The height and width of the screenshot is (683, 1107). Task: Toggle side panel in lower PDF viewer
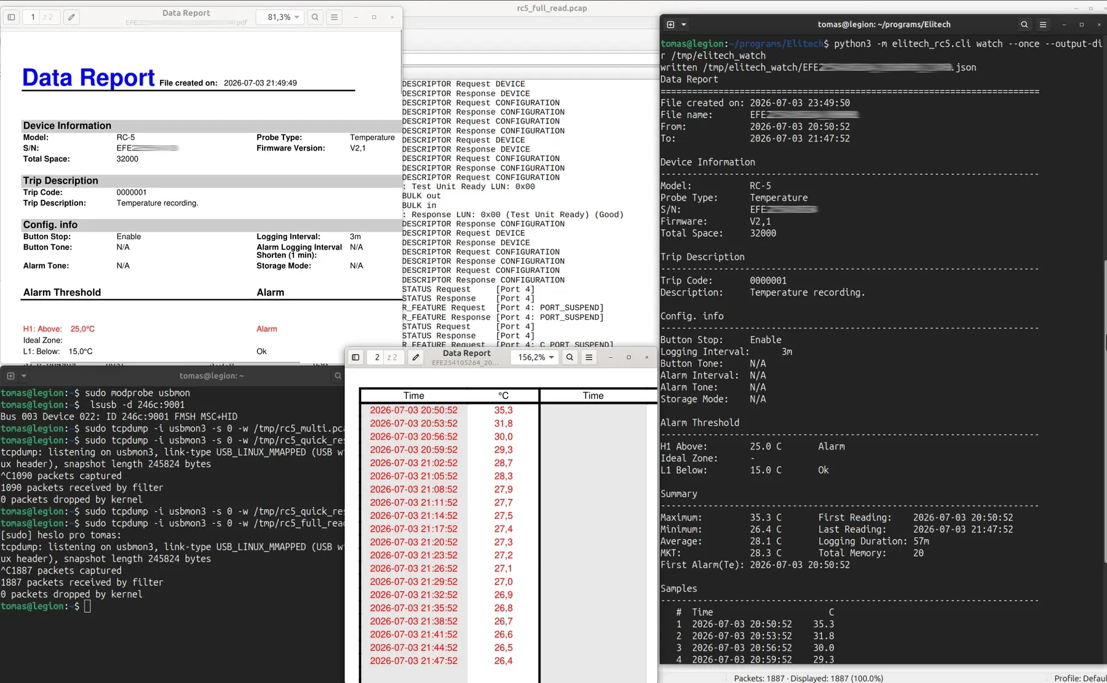click(x=355, y=357)
